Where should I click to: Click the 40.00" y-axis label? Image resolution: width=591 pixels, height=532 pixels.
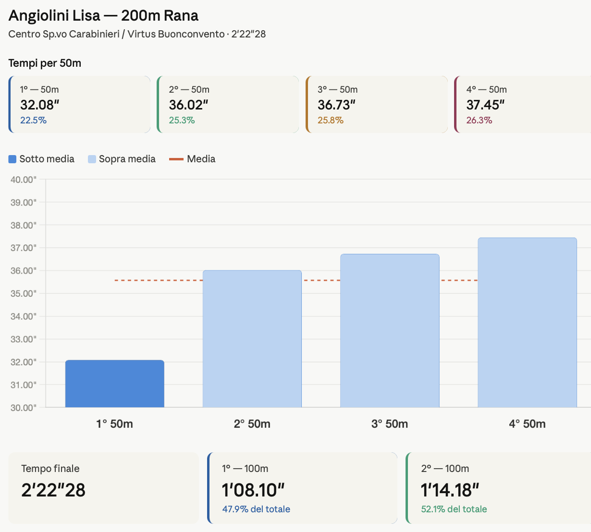(23, 180)
